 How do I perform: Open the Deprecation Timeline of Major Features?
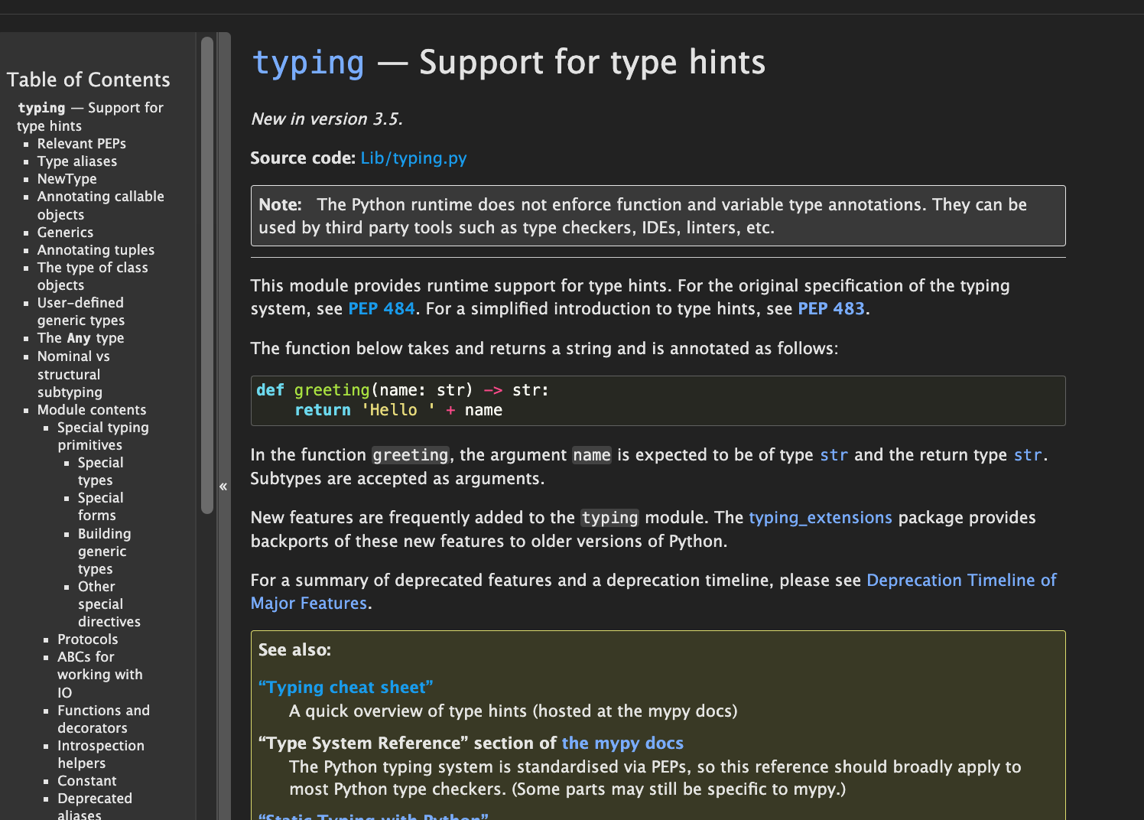click(x=960, y=580)
